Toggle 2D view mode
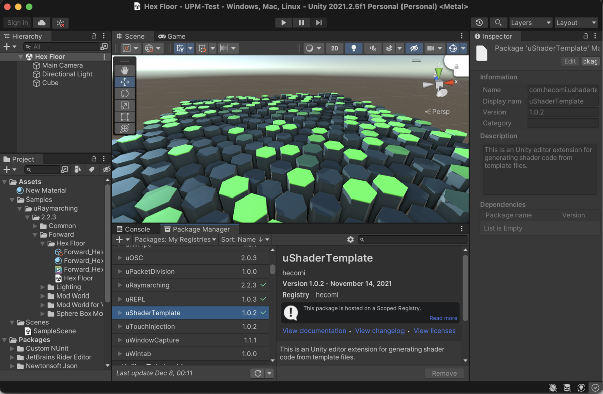603x394 pixels. (x=334, y=48)
